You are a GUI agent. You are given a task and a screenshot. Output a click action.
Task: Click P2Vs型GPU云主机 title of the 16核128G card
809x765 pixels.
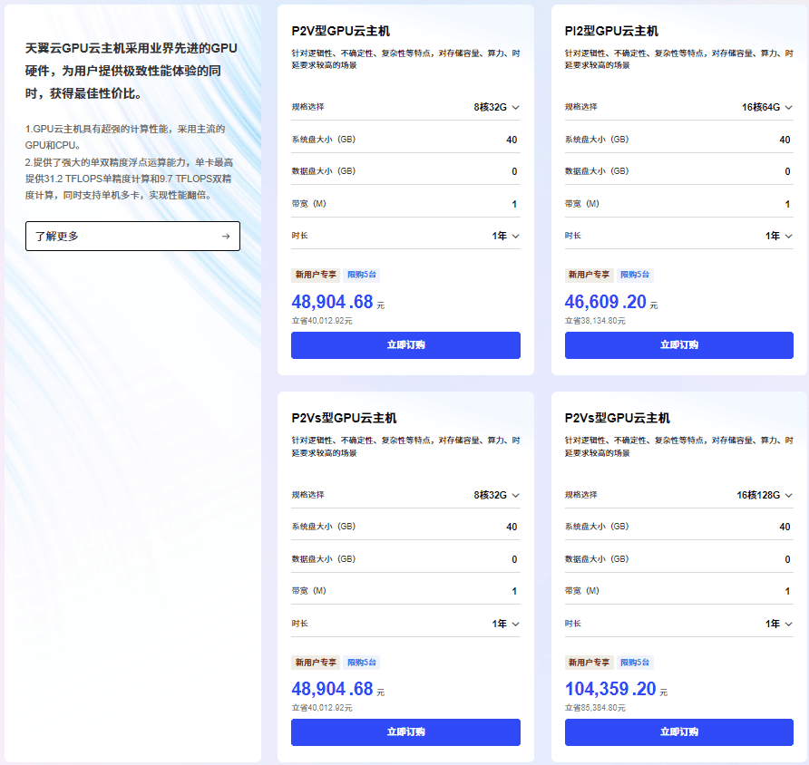point(618,418)
